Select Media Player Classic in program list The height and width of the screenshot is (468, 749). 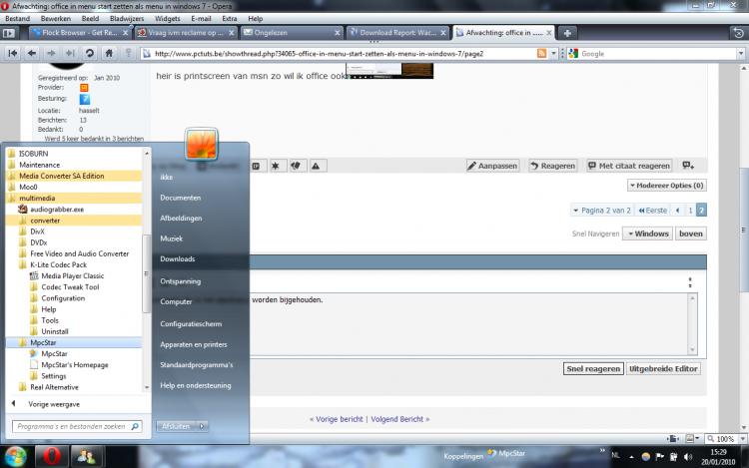point(73,275)
